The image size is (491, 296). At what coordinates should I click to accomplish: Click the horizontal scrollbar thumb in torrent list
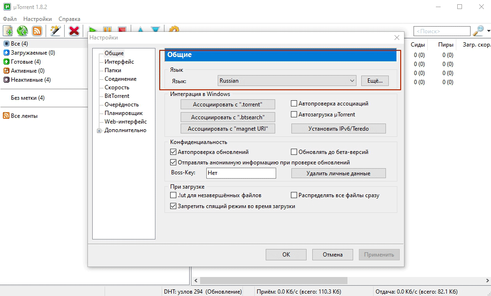click(x=274, y=280)
